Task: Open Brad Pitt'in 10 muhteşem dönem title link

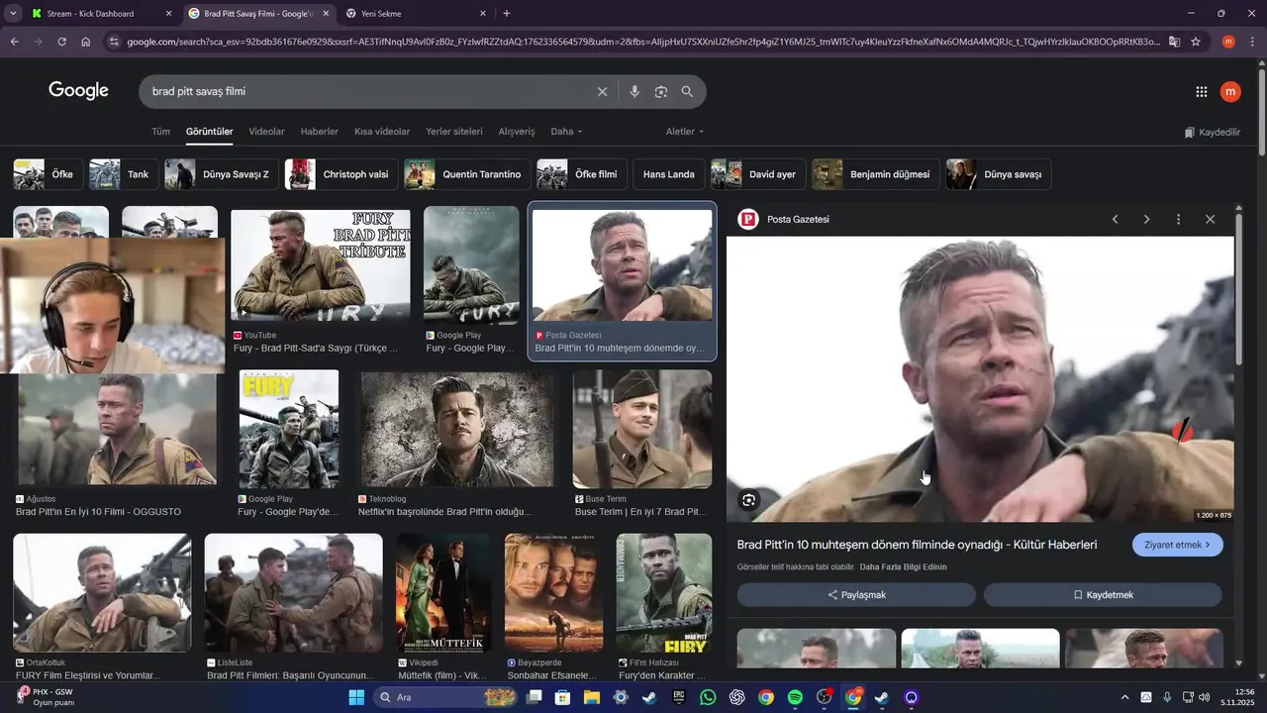Action: click(x=917, y=545)
